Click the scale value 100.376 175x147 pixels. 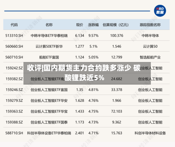117,36
